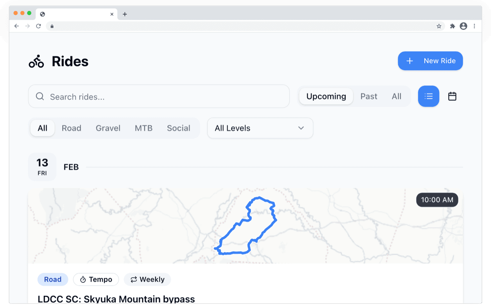Select the list view icon
The image size is (491, 307).
click(x=428, y=96)
